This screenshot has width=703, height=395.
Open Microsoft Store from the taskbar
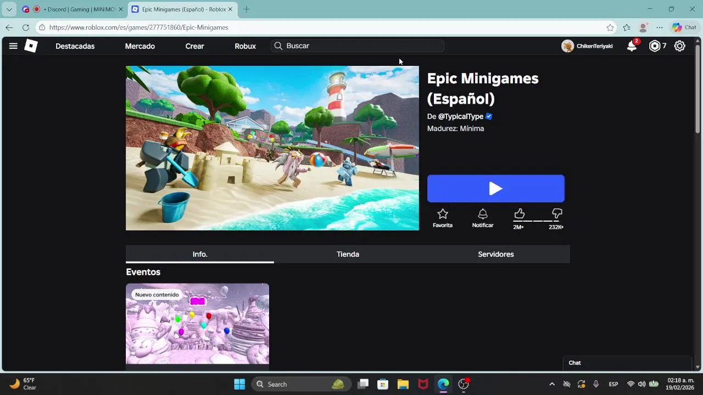pyautogui.click(x=383, y=384)
